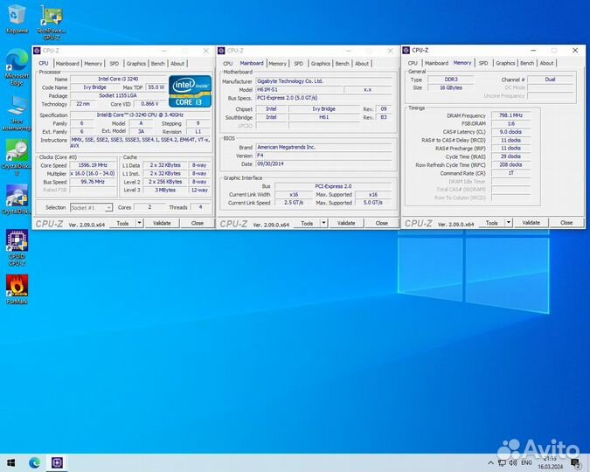Click the memory Type value 'DDR3'

[x=451, y=80]
